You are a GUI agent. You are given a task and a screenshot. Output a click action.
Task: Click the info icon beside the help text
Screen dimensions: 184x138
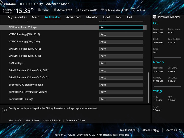[4, 110]
